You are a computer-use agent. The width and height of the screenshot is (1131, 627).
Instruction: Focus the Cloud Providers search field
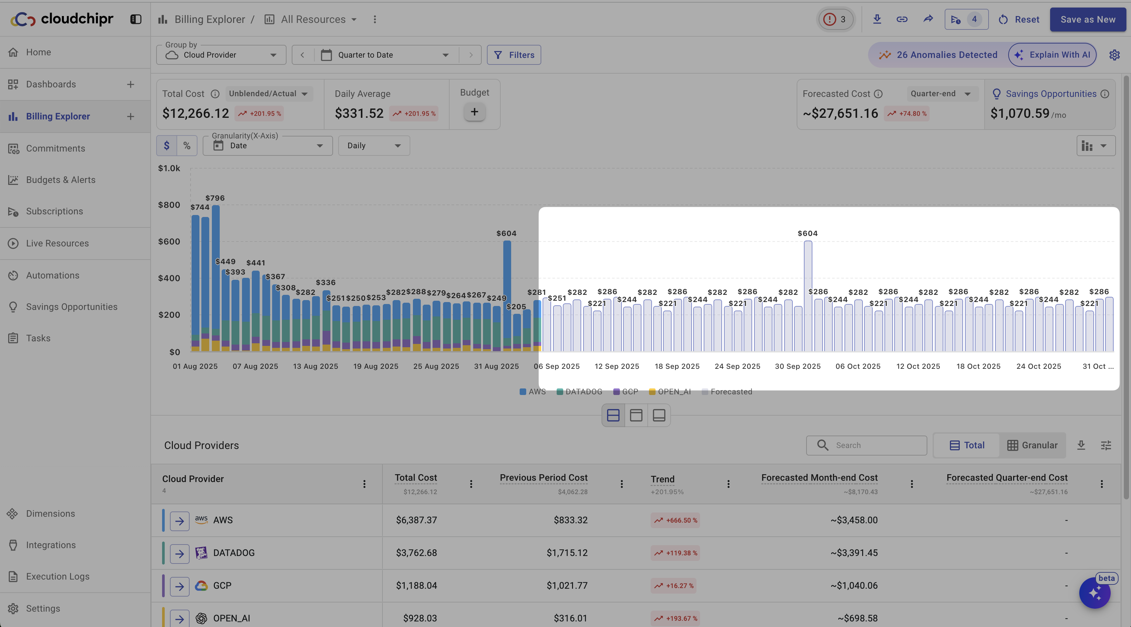point(866,445)
